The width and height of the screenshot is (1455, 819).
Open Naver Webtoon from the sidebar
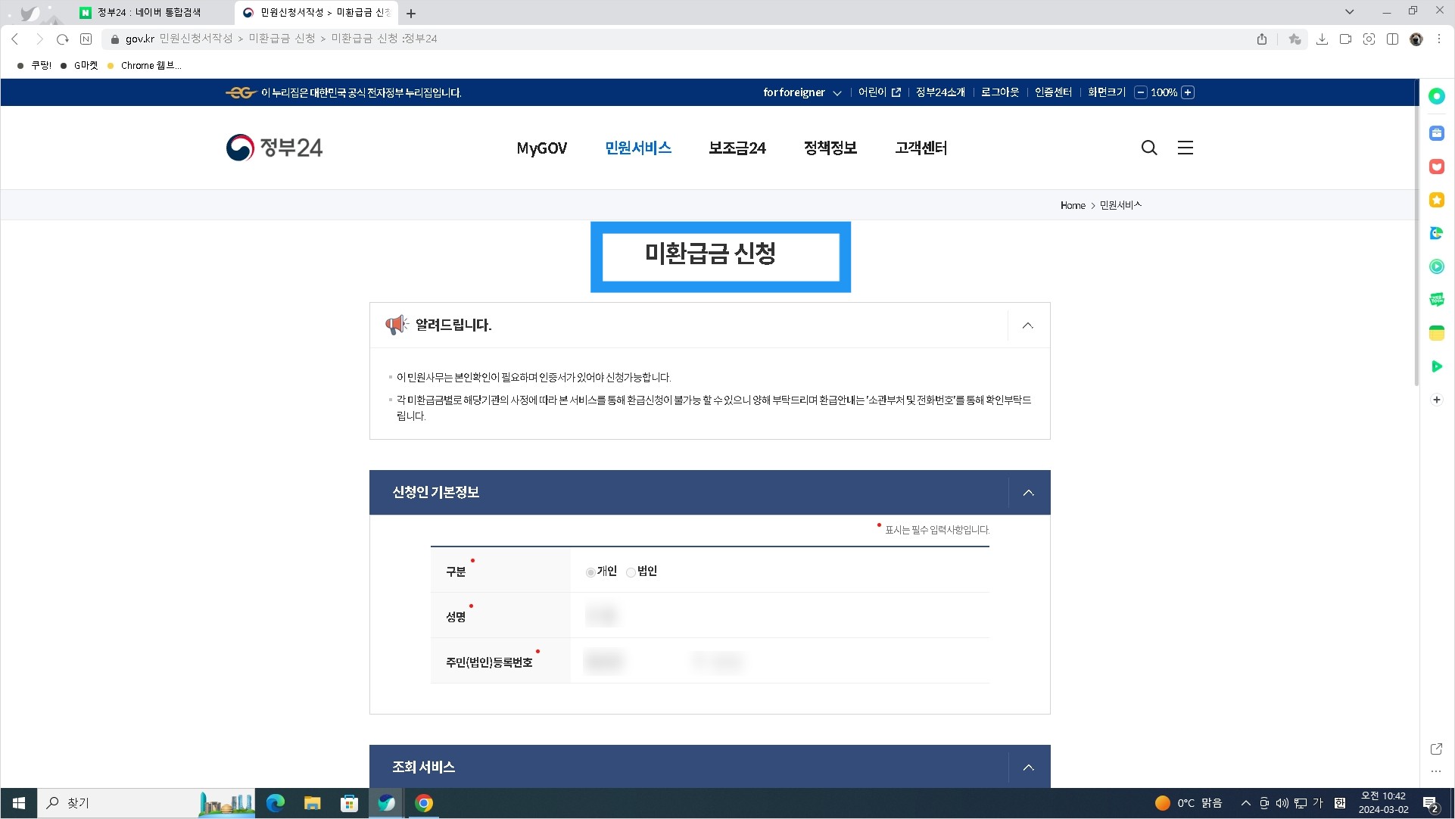pos(1437,299)
